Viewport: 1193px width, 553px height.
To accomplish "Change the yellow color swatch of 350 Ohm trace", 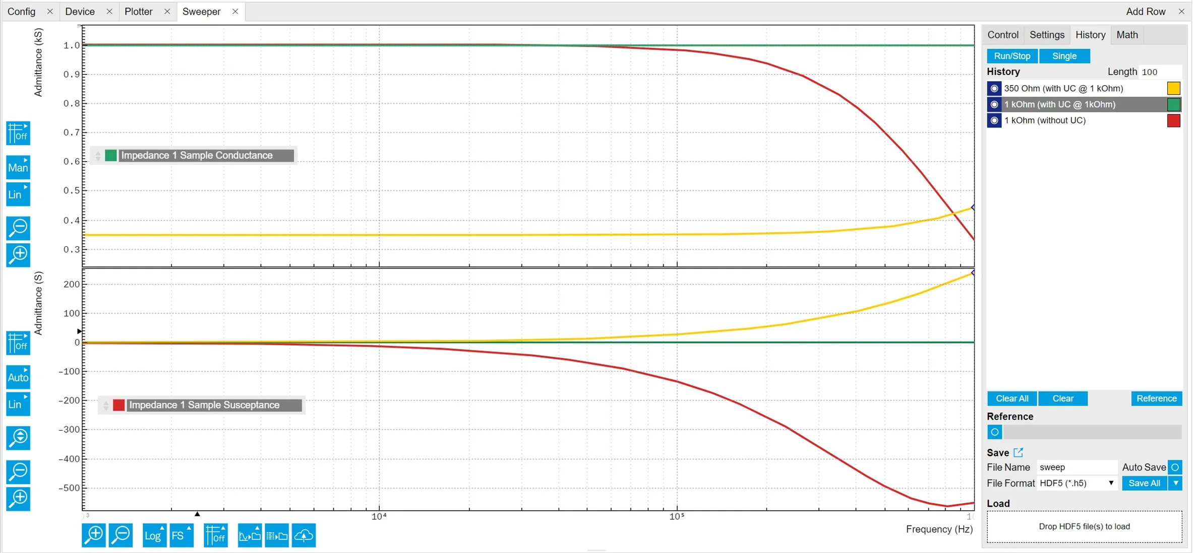I will pyautogui.click(x=1173, y=89).
